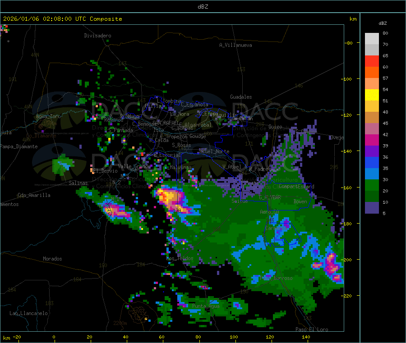Click the -160 km tick on right axis
Screen dimensions: 406x343
click(x=346, y=188)
